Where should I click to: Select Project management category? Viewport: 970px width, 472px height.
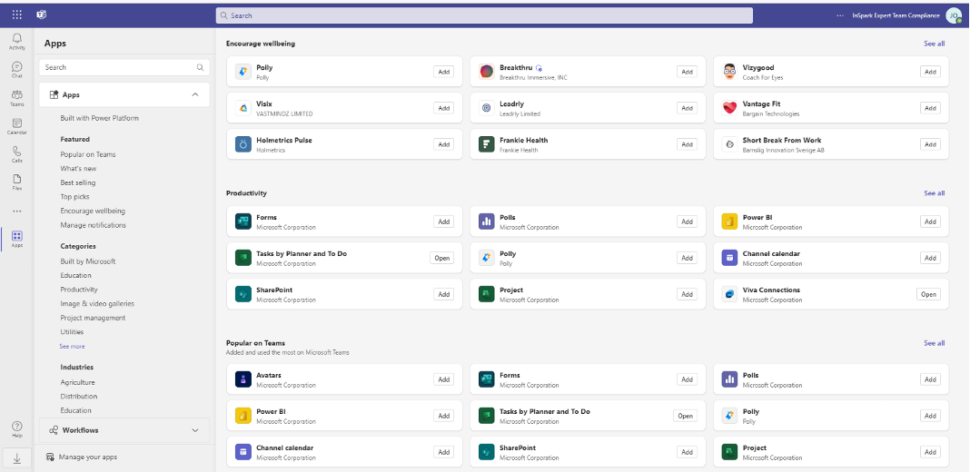click(x=93, y=318)
